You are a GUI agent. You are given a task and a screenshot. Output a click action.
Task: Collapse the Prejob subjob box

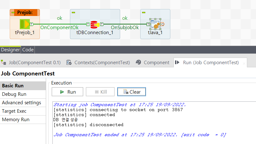[13, 13]
